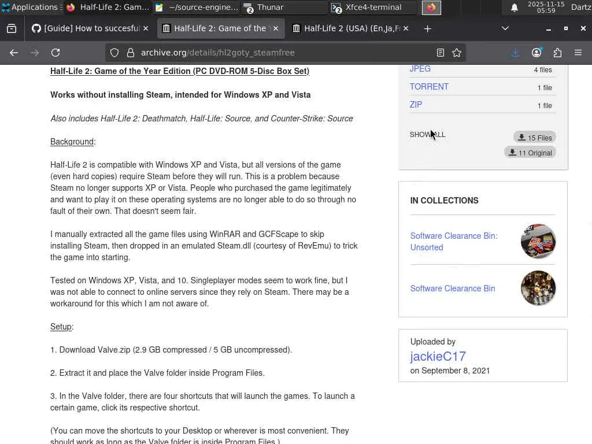This screenshot has height=444, width=592.
Task: Click the 'Works without installing Steam' bold line
Action: pyautogui.click(x=180, y=95)
